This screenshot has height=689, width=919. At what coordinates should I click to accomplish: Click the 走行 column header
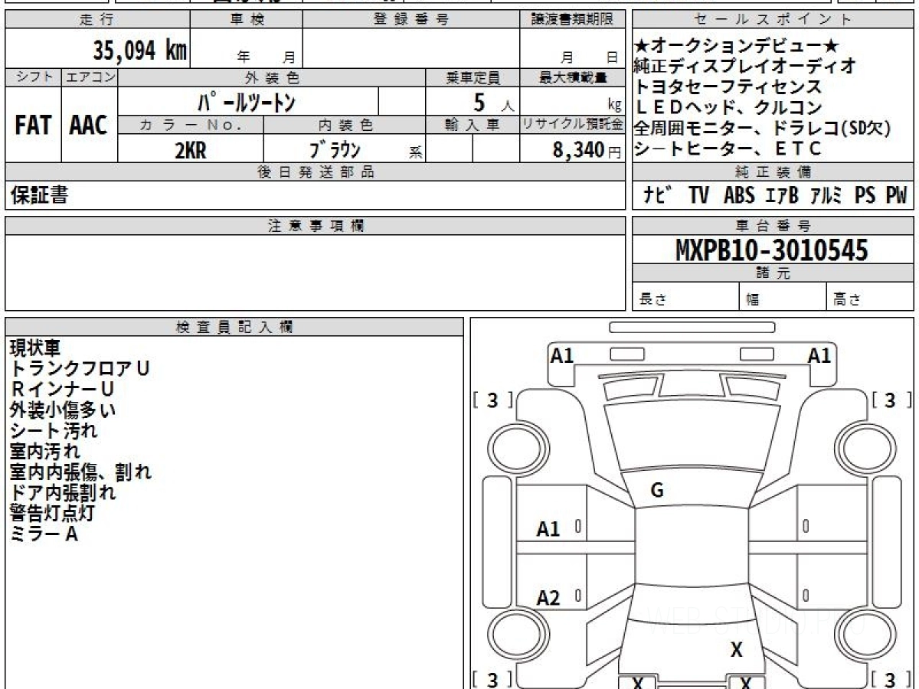(x=96, y=20)
